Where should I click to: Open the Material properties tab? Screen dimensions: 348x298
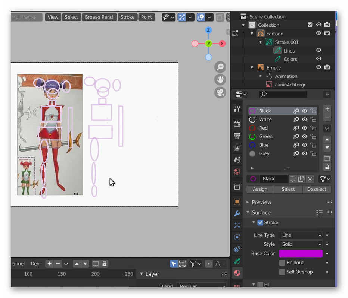(237, 273)
